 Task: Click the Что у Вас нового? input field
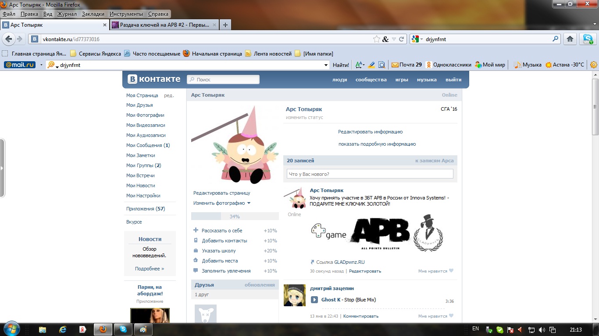(x=370, y=174)
